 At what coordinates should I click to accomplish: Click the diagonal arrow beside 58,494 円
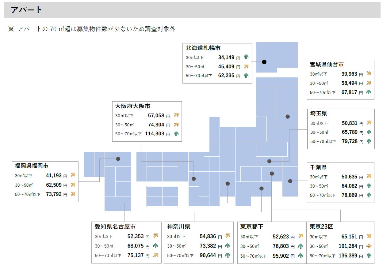369,83
